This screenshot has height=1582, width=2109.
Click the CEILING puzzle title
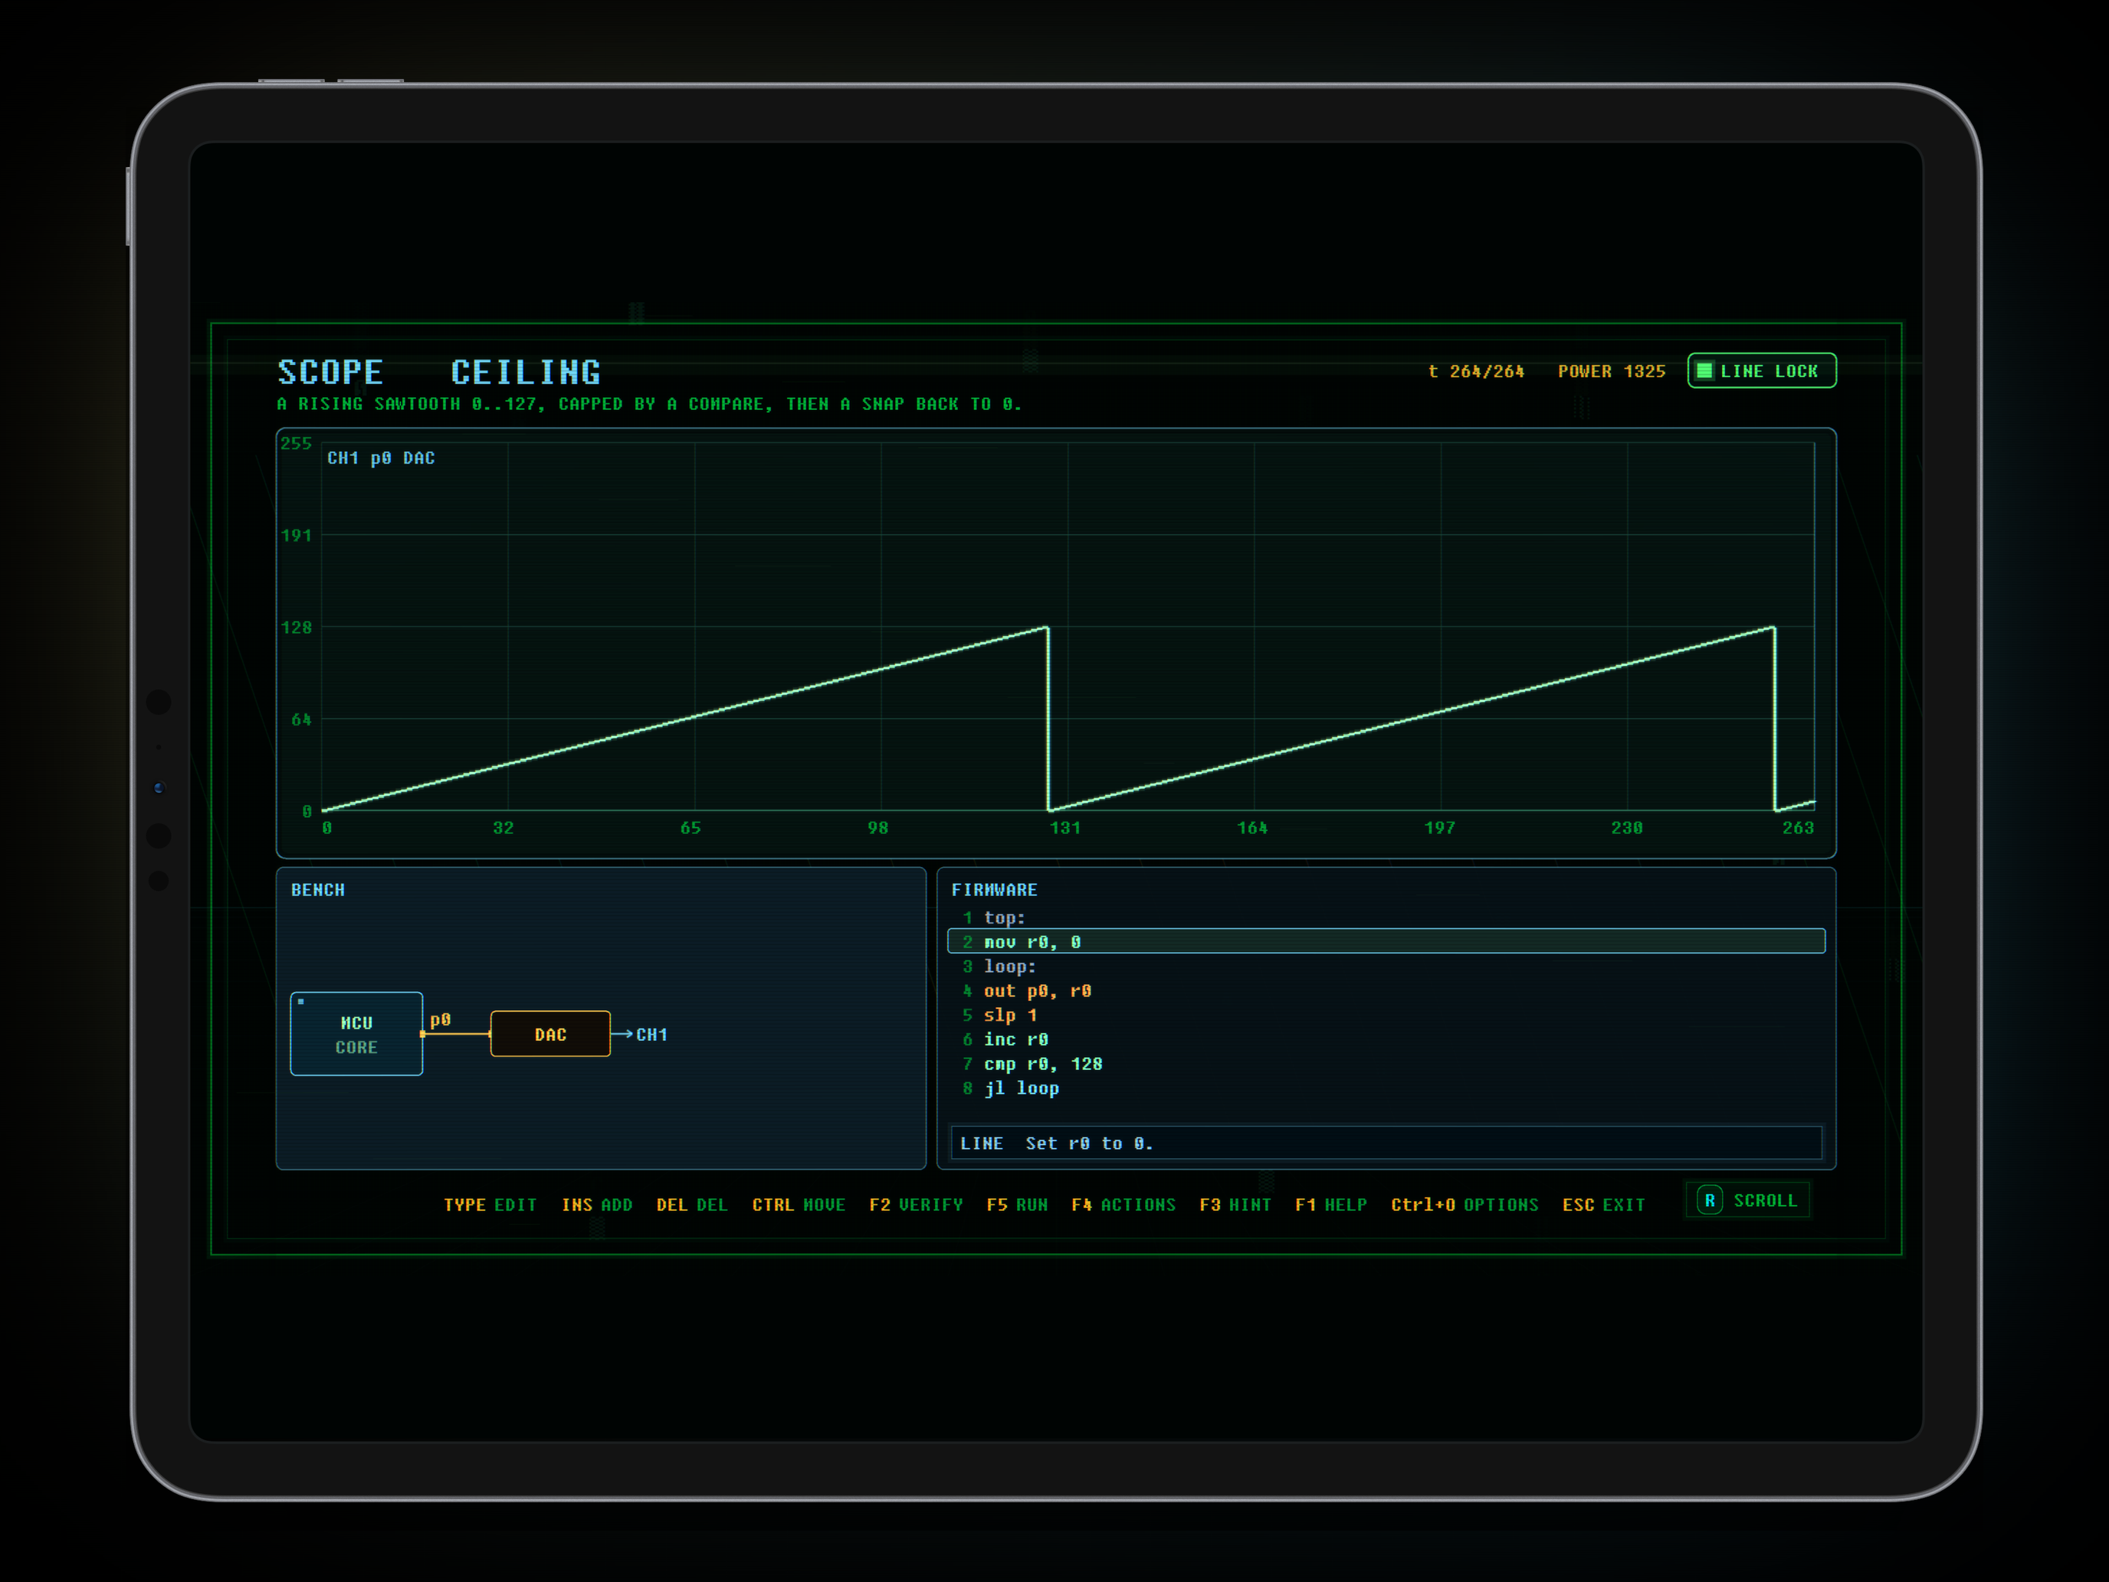click(x=526, y=372)
